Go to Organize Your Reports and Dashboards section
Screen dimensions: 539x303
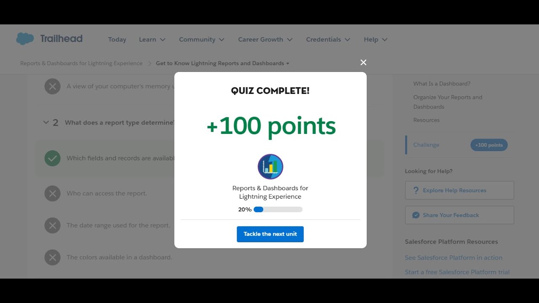pos(448,102)
